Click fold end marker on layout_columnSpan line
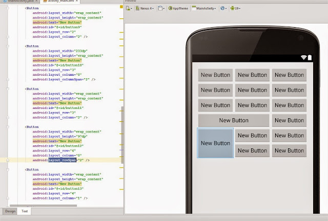Screen dimensions: 328x221 click(x=8, y=79)
